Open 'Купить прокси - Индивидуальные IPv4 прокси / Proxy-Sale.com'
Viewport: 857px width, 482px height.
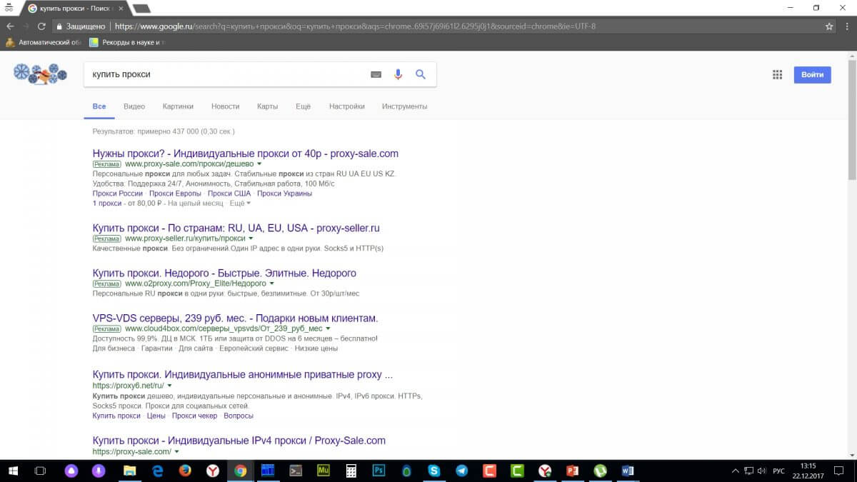click(x=239, y=441)
